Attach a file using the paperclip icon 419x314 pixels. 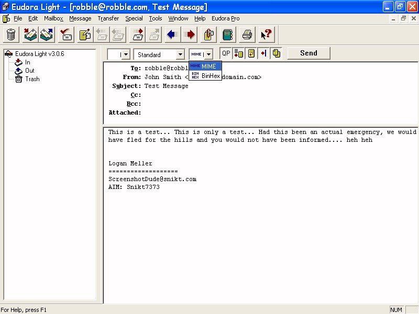click(x=208, y=35)
